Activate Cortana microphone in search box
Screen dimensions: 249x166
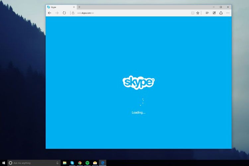click(x=57, y=163)
